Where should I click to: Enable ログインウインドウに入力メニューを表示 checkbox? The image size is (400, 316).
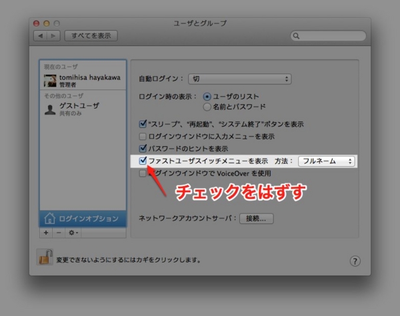[x=143, y=137]
